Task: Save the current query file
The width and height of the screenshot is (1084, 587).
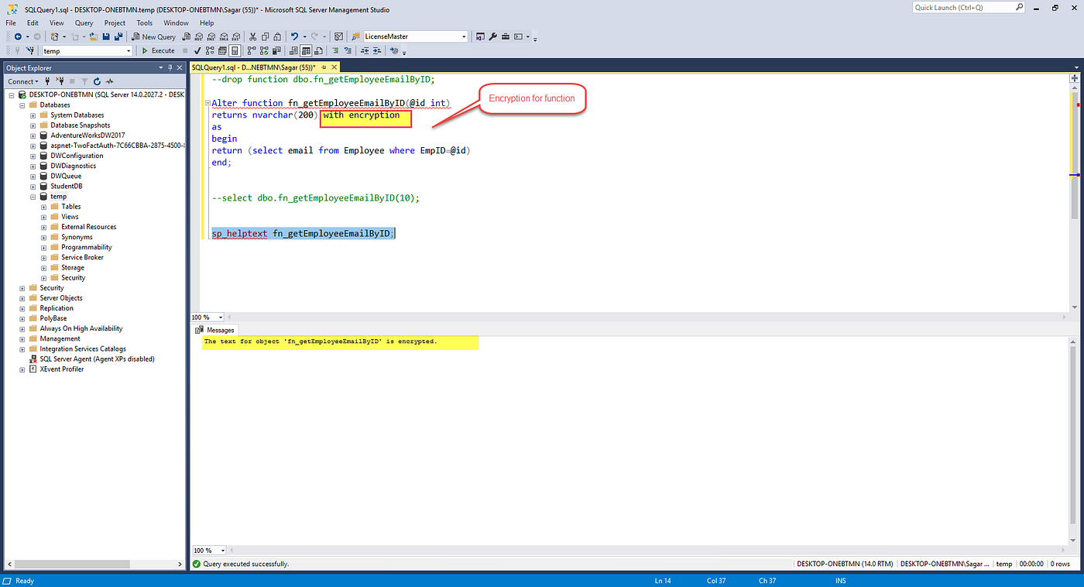Action: point(106,36)
